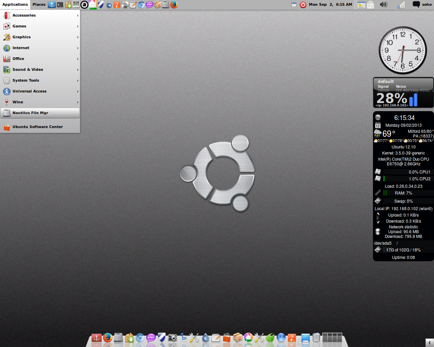The width and height of the screenshot is (434, 347).
Task: Click the red power button in the top panel
Action: (x=303, y=5)
